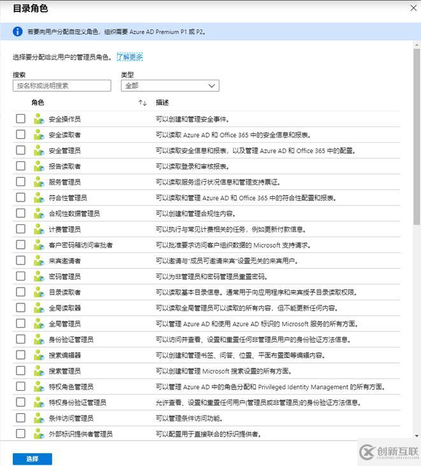Tick the 安全读取者 checkbox
The image size is (421, 466).
click(x=20, y=135)
